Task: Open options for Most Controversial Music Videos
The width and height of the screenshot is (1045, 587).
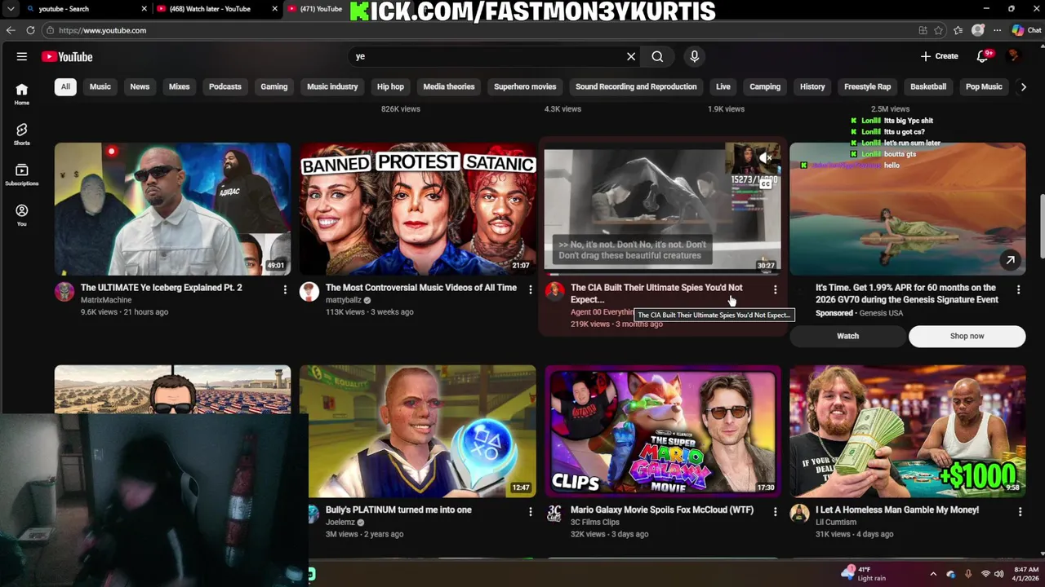Action: pyautogui.click(x=530, y=289)
